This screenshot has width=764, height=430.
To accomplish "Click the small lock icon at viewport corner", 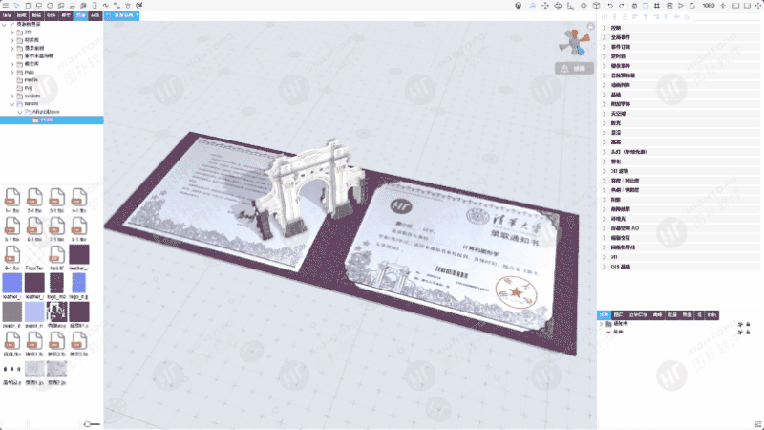I will pyautogui.click(x=590, y=26).
